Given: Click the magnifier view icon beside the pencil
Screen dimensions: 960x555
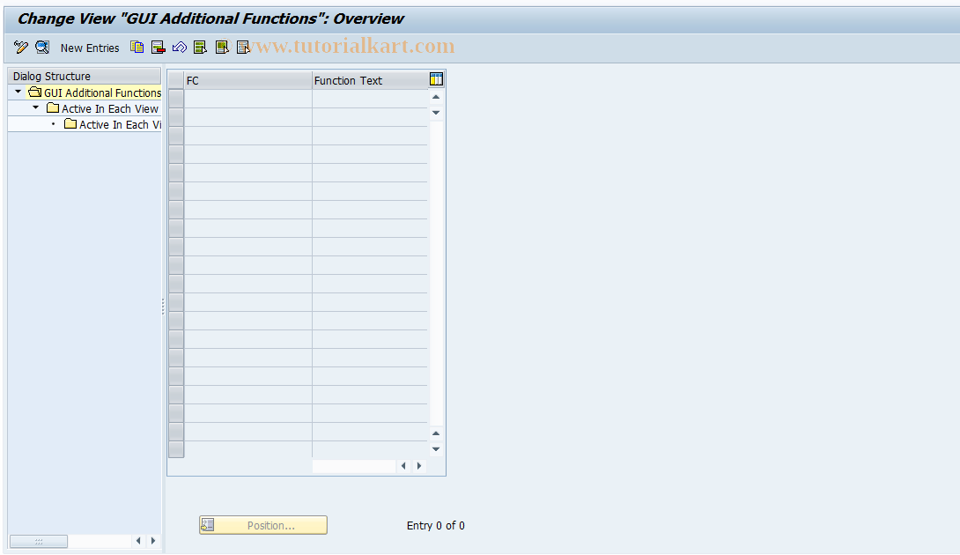Looking at the screenshot, I should click(42, 48).
